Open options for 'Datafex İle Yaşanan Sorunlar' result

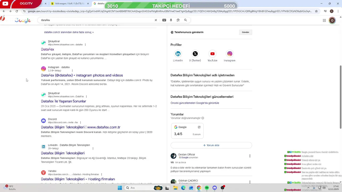[x=86, y=97]
